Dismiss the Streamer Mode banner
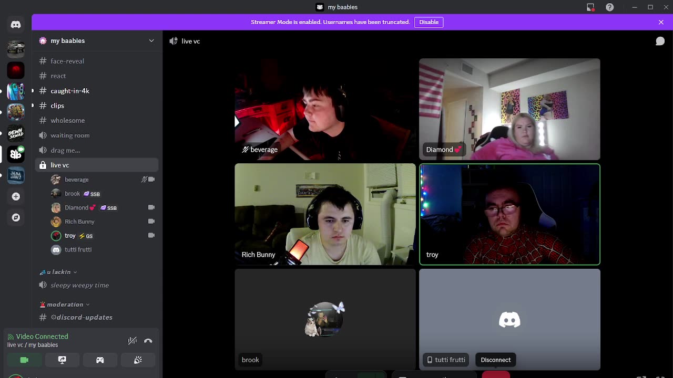 coord(661,22)
